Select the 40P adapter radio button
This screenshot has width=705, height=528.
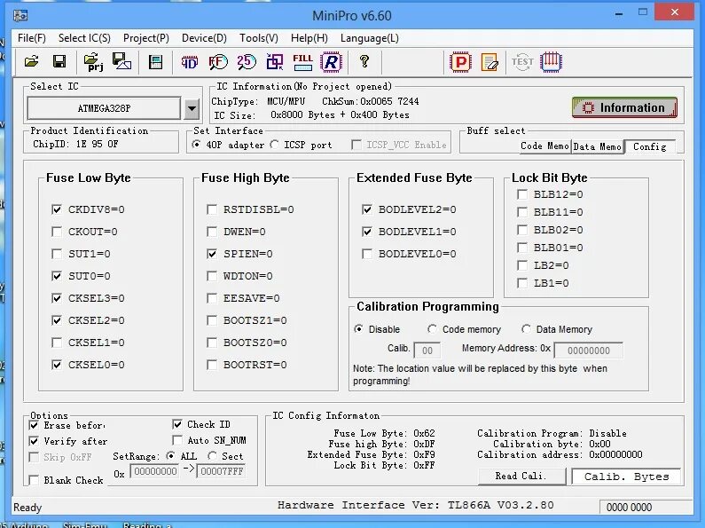point(197,145)
